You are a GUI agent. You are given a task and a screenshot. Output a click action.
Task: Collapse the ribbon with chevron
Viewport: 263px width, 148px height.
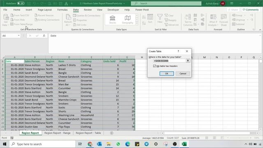point(260,30)
